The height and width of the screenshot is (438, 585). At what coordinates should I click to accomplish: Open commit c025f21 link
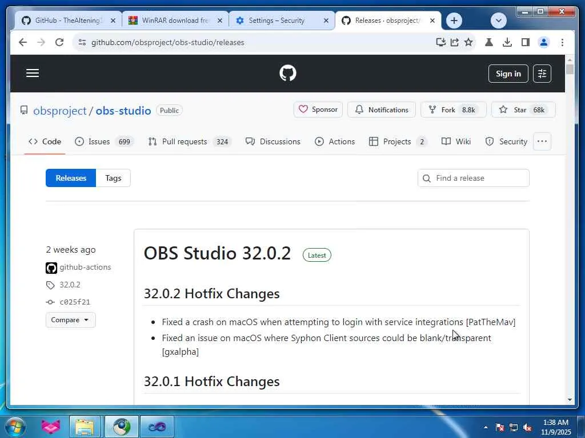75,302
